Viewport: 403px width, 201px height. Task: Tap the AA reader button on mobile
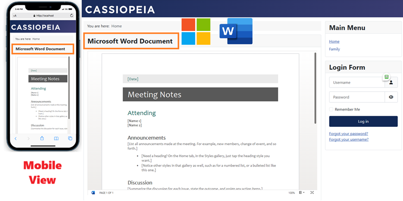point(15,16)
